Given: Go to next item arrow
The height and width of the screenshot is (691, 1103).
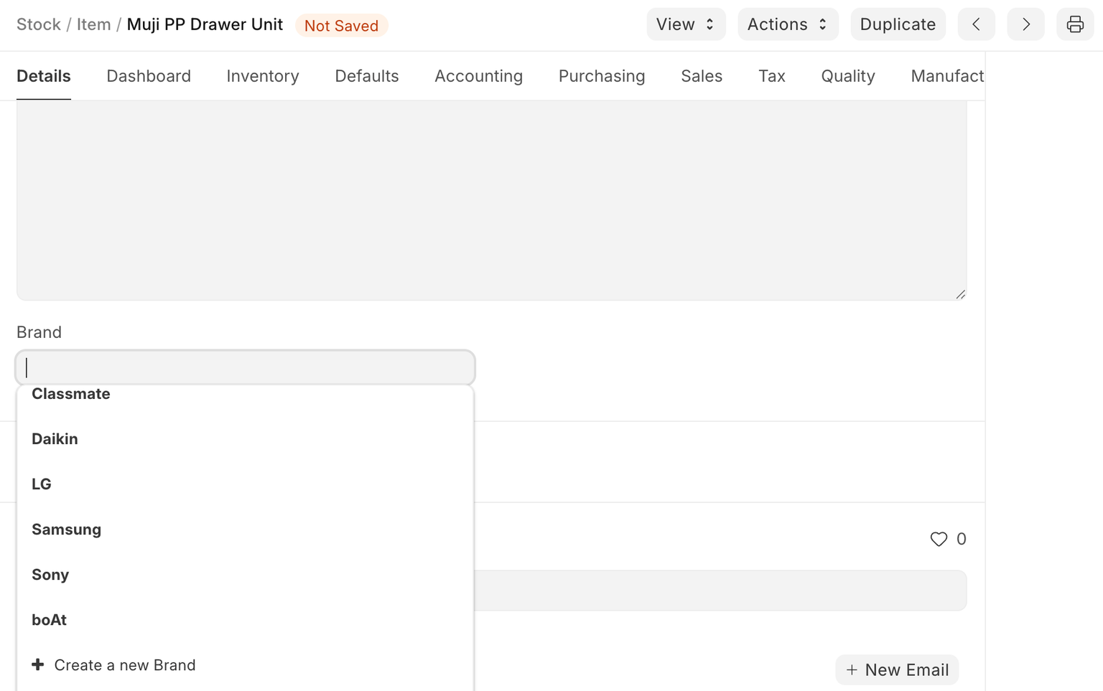Looking at the screenshot, I should [x=1025, y=24].
